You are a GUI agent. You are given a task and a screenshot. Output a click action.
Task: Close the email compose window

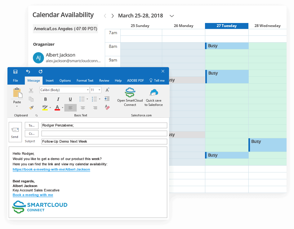pos(163,71)
